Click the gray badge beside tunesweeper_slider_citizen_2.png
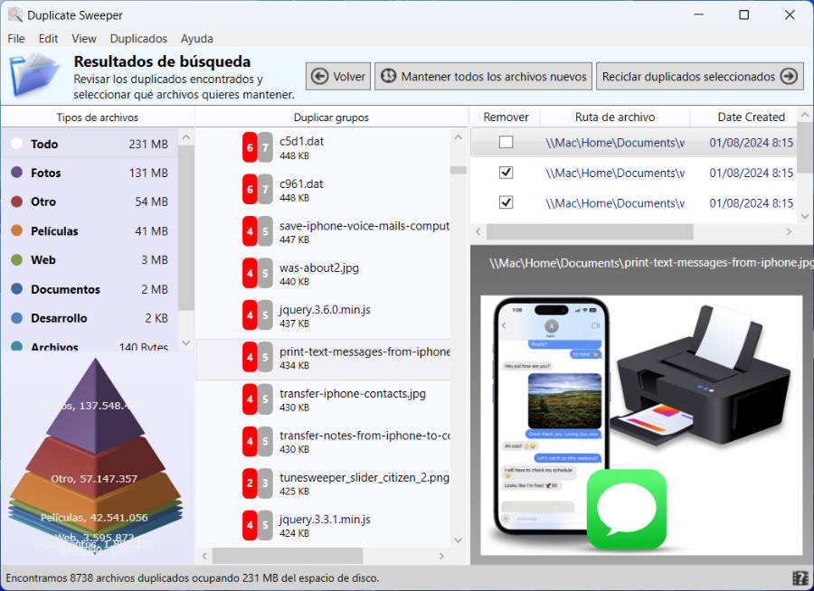 click(265, 483)
